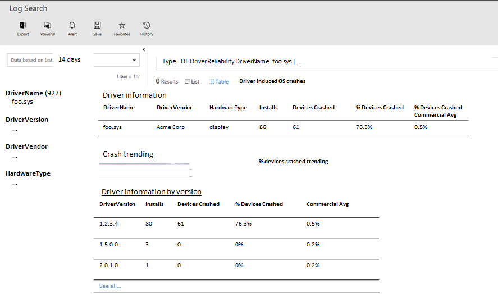Image resolution: width=498 pixels, height=294 pixels.
Task: Save the search with the Save icon
Action: pyautogui.click(x=97, y=26)
